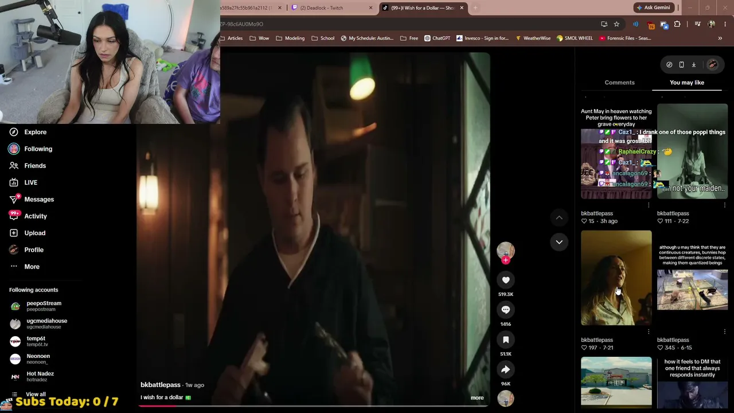Seek on the video progress bar
The height and width of the screenshot is (413, 734).
pos(313,406)
